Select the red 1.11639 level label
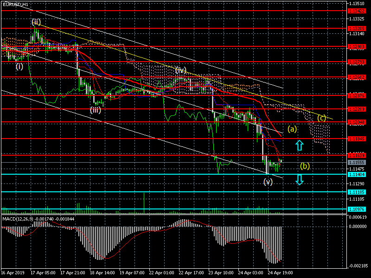 (357, 155)
